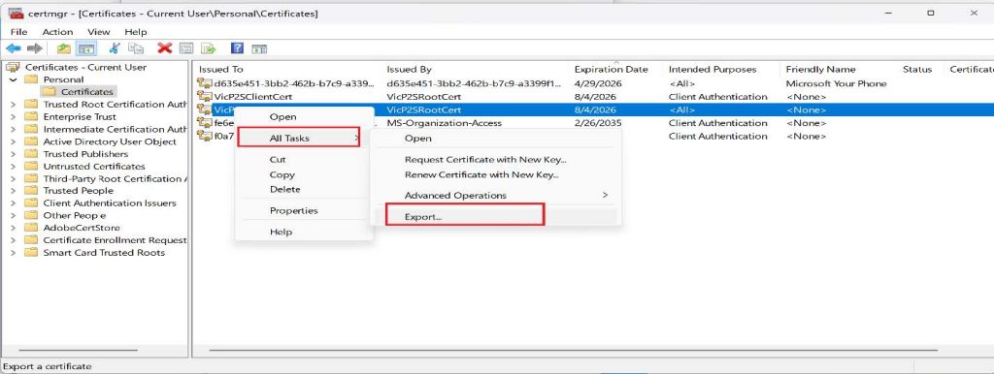Click the Show/Hide Action Pane icon
Viewport: 994px width, 374px height.
pyautogui.click(x=258, y=48)
